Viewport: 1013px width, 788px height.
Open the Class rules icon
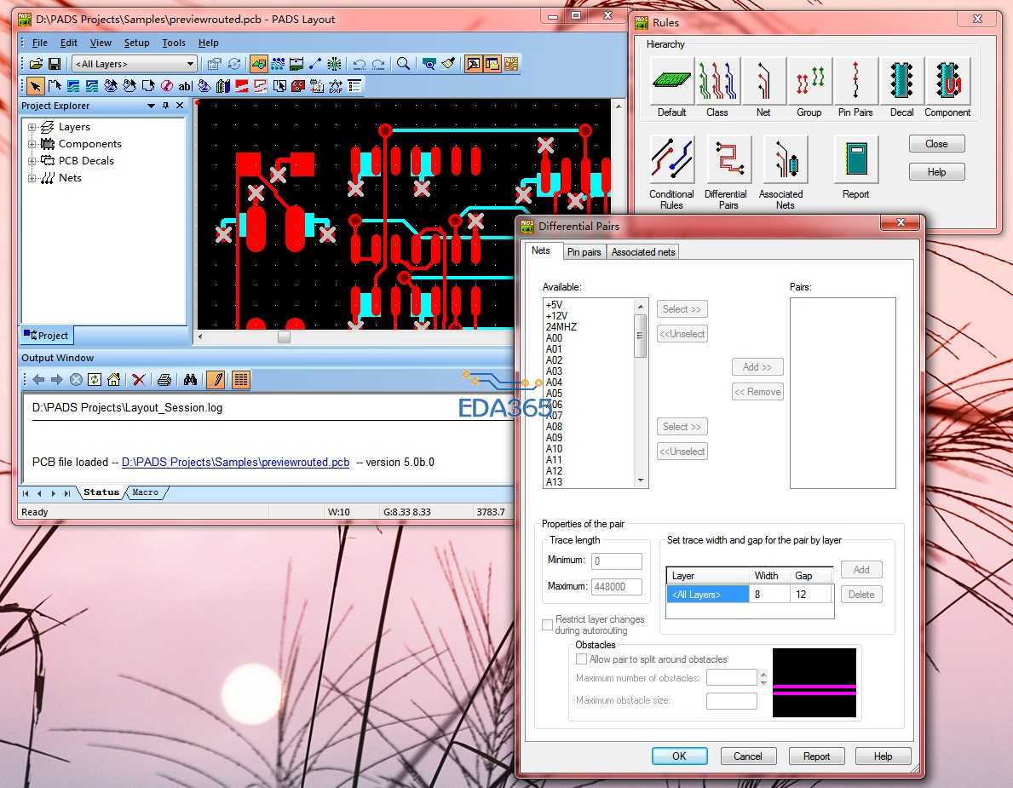(x=717, y=82)
